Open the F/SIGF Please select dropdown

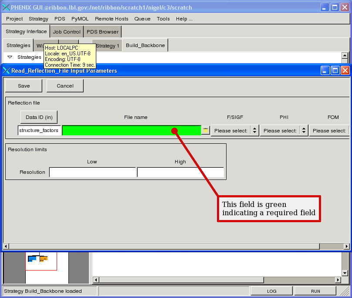point(235,131)
